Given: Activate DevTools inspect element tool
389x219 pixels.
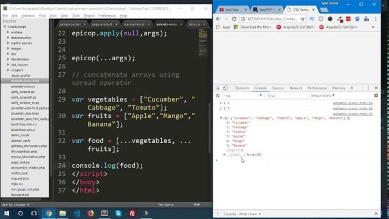Looking at the screenshot, I should pyautogui.click(x=218, y=88).
